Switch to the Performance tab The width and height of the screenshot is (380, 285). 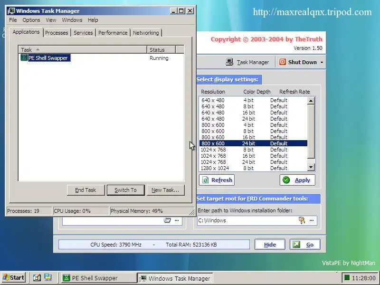pos(113,33)
